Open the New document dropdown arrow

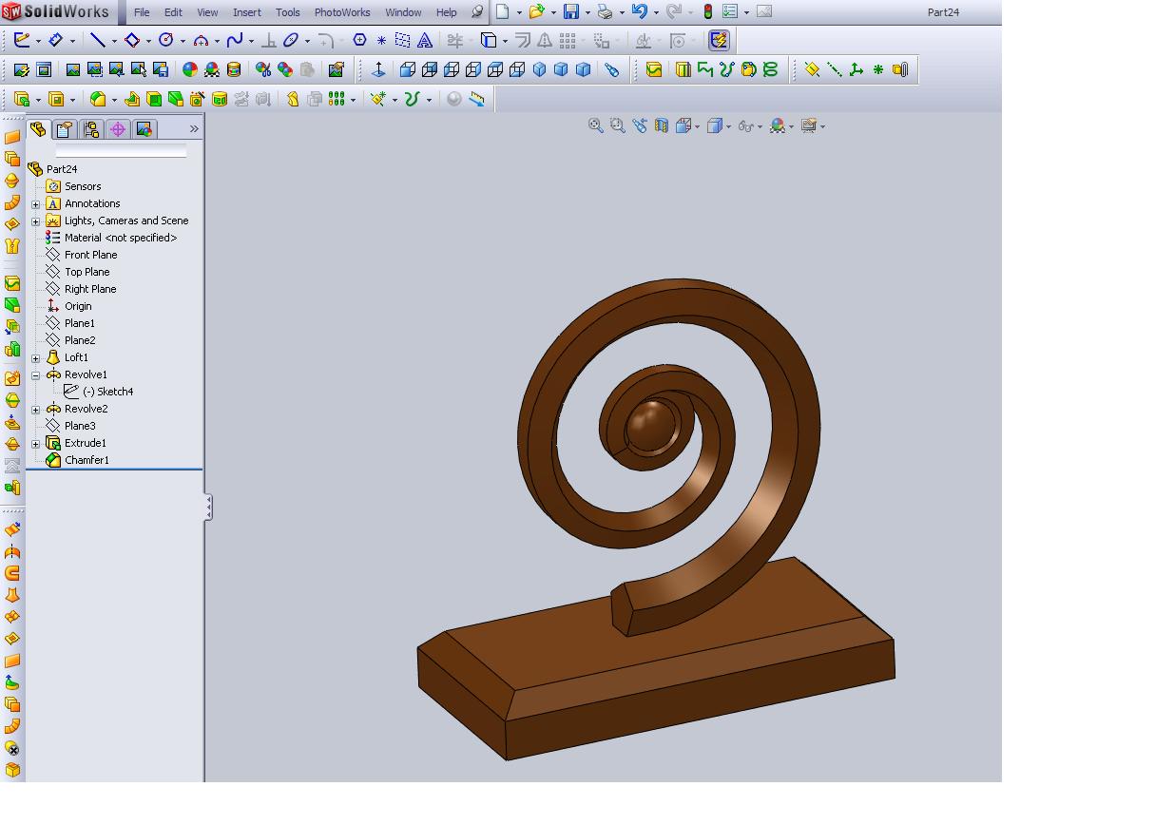tap(519, 12)
